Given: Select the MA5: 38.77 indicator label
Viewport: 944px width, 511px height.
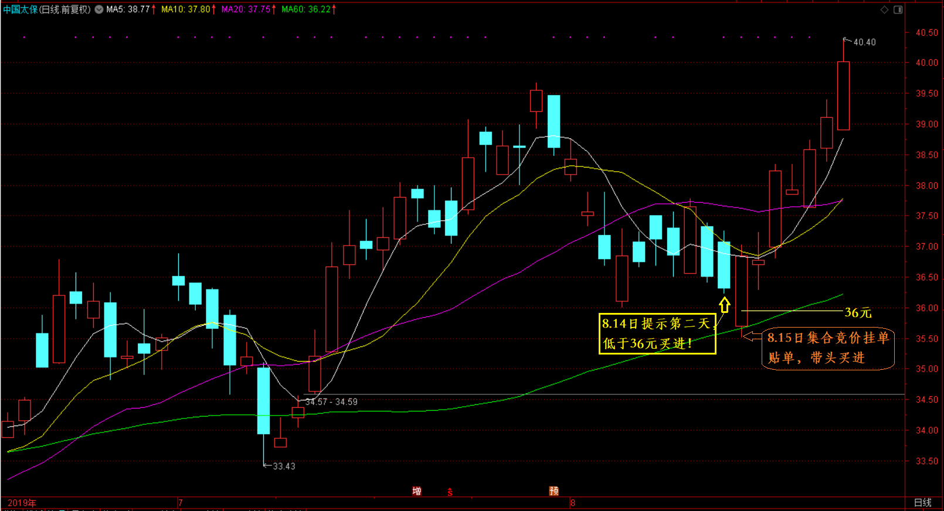Looking at the screenshot, I should (128, 9).
